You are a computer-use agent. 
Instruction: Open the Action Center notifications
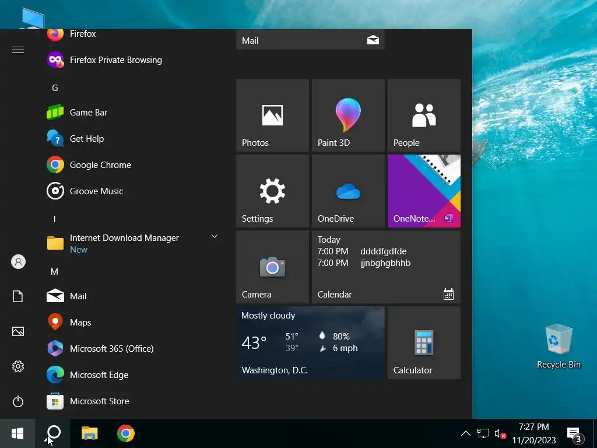pos(574,434)
